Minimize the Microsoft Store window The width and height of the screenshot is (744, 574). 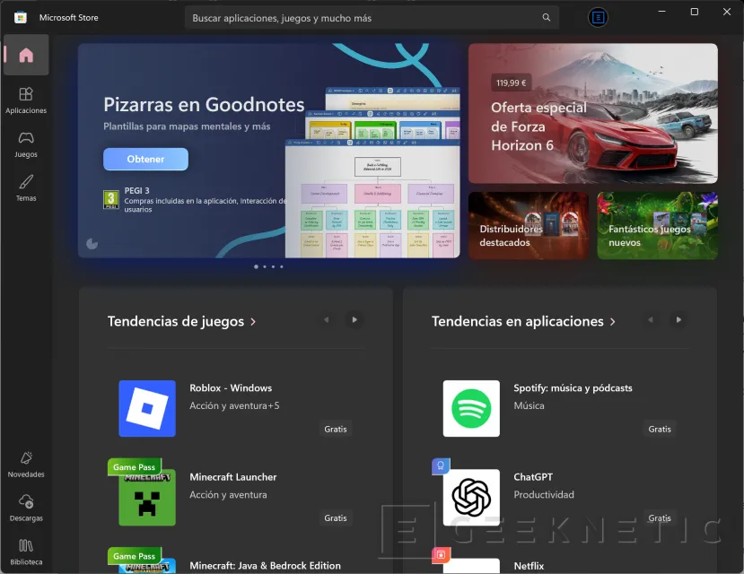pyautogui.click(x=662, y=12)
